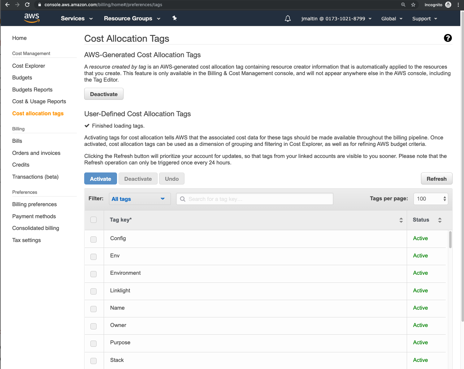The image size is (464, 369).
Task: Open Tax settings page
Action: [x=27, y=240]
